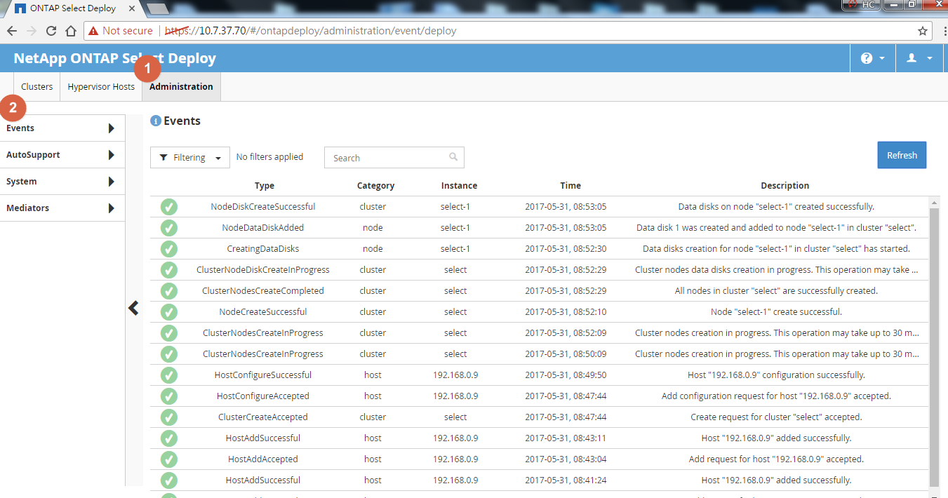Click the HostAddAccepted event type
The height and width of the screenshot is (498, 948).
[263, 459]
